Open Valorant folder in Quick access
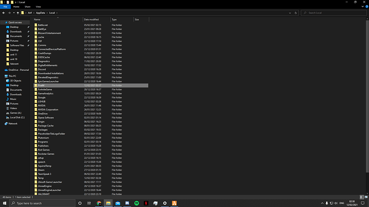369x207 pixels. click(x=14, y=64)
